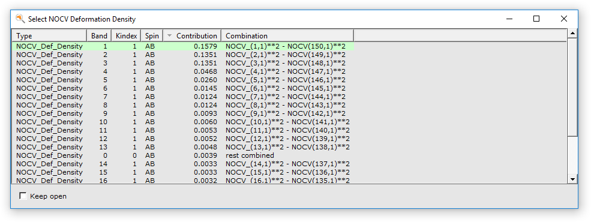Select the row with contribution 0.0053

coord(183,130)
